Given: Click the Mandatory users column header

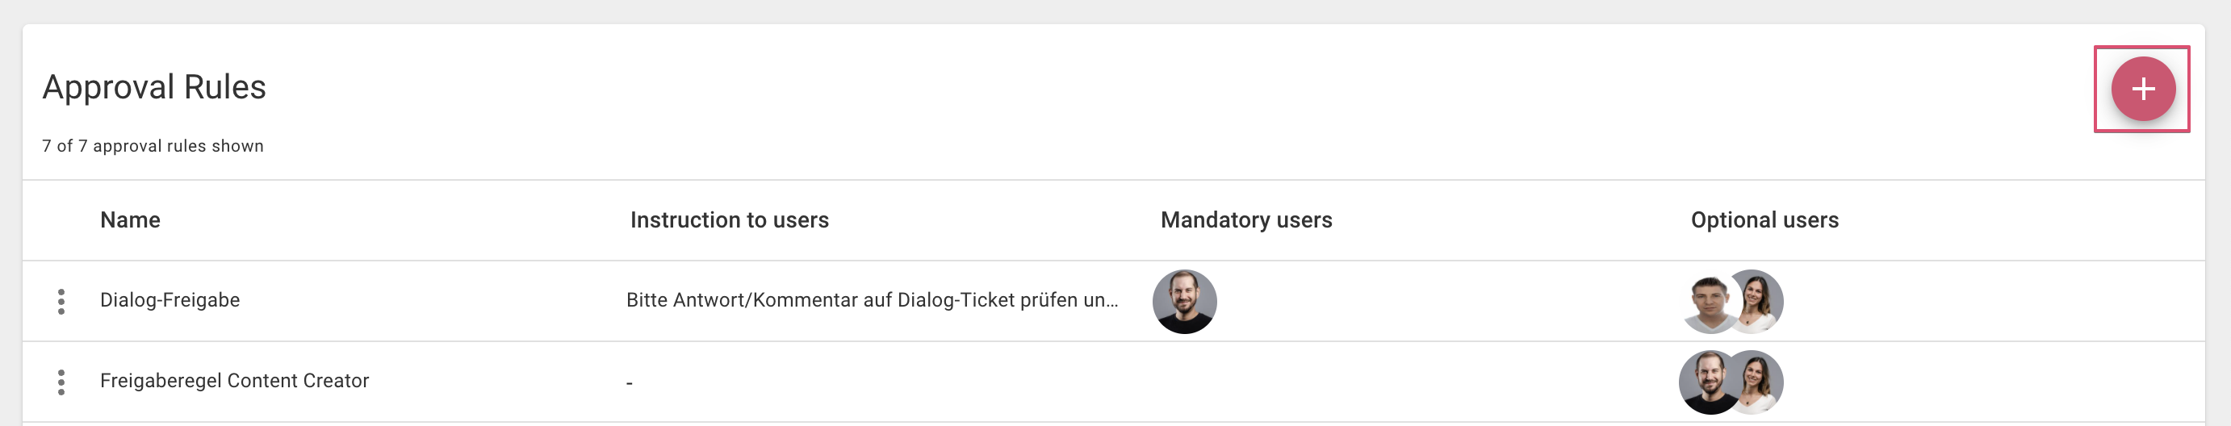Looking at the screenshot, I should pos(1245,220).
